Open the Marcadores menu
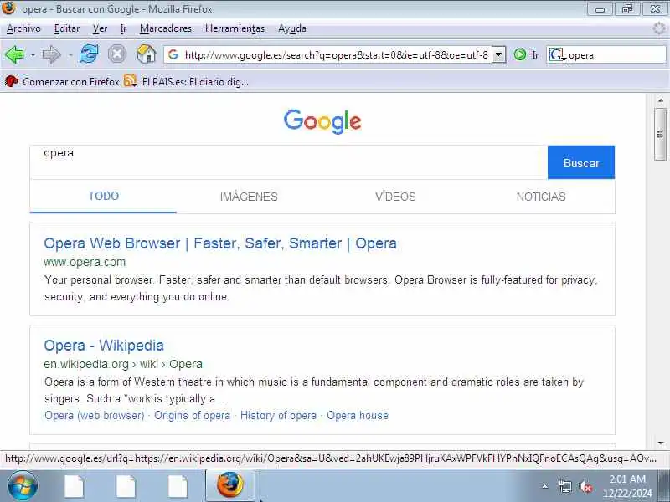 [166, 28]
